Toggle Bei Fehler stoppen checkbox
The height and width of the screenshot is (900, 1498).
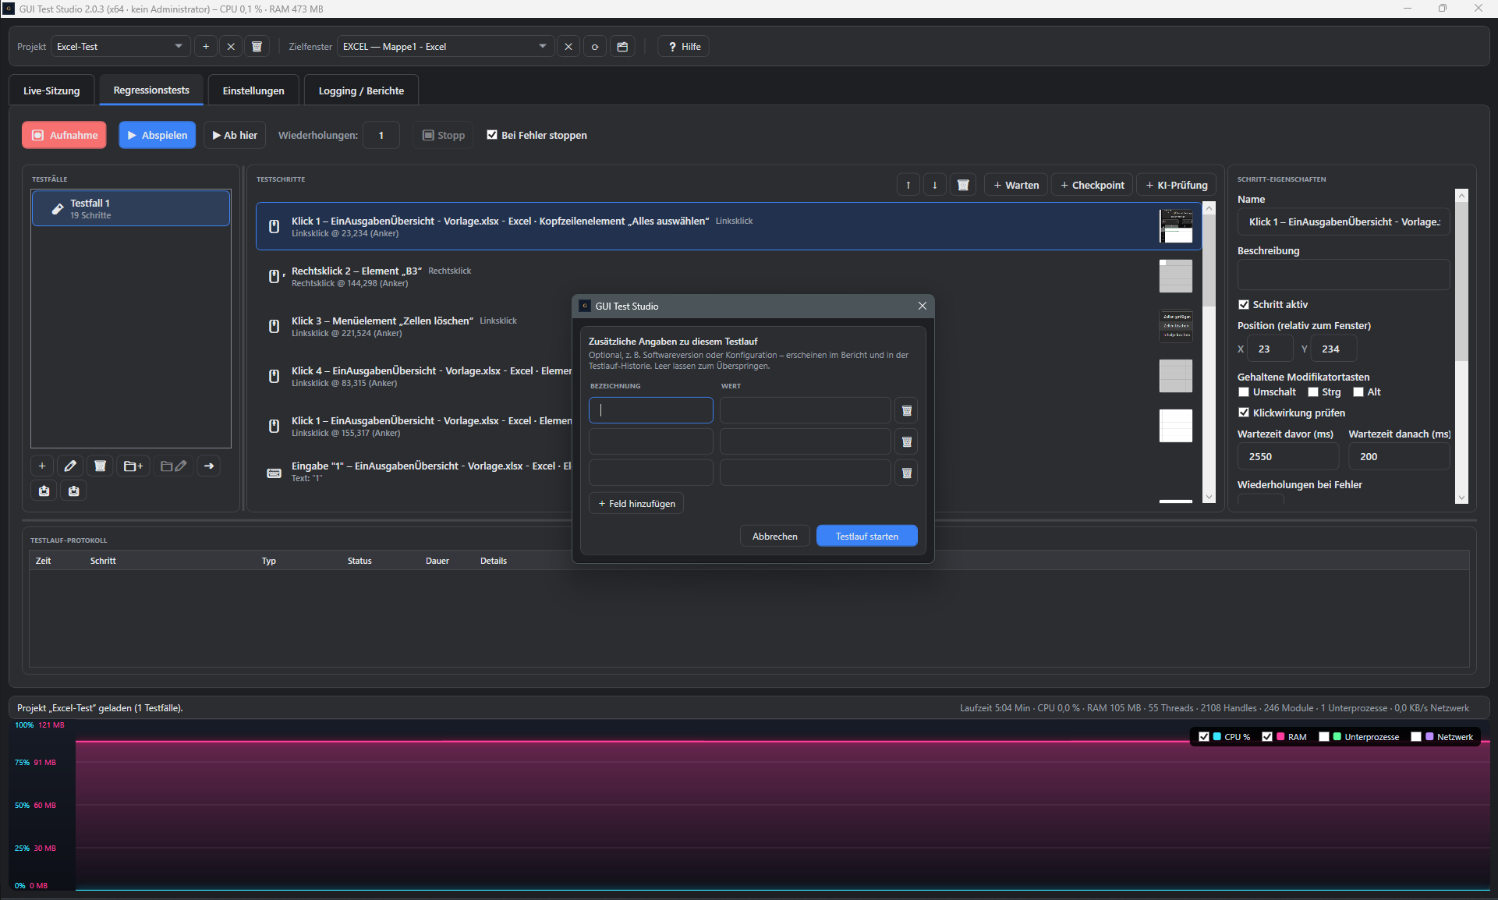click(492, 135)
